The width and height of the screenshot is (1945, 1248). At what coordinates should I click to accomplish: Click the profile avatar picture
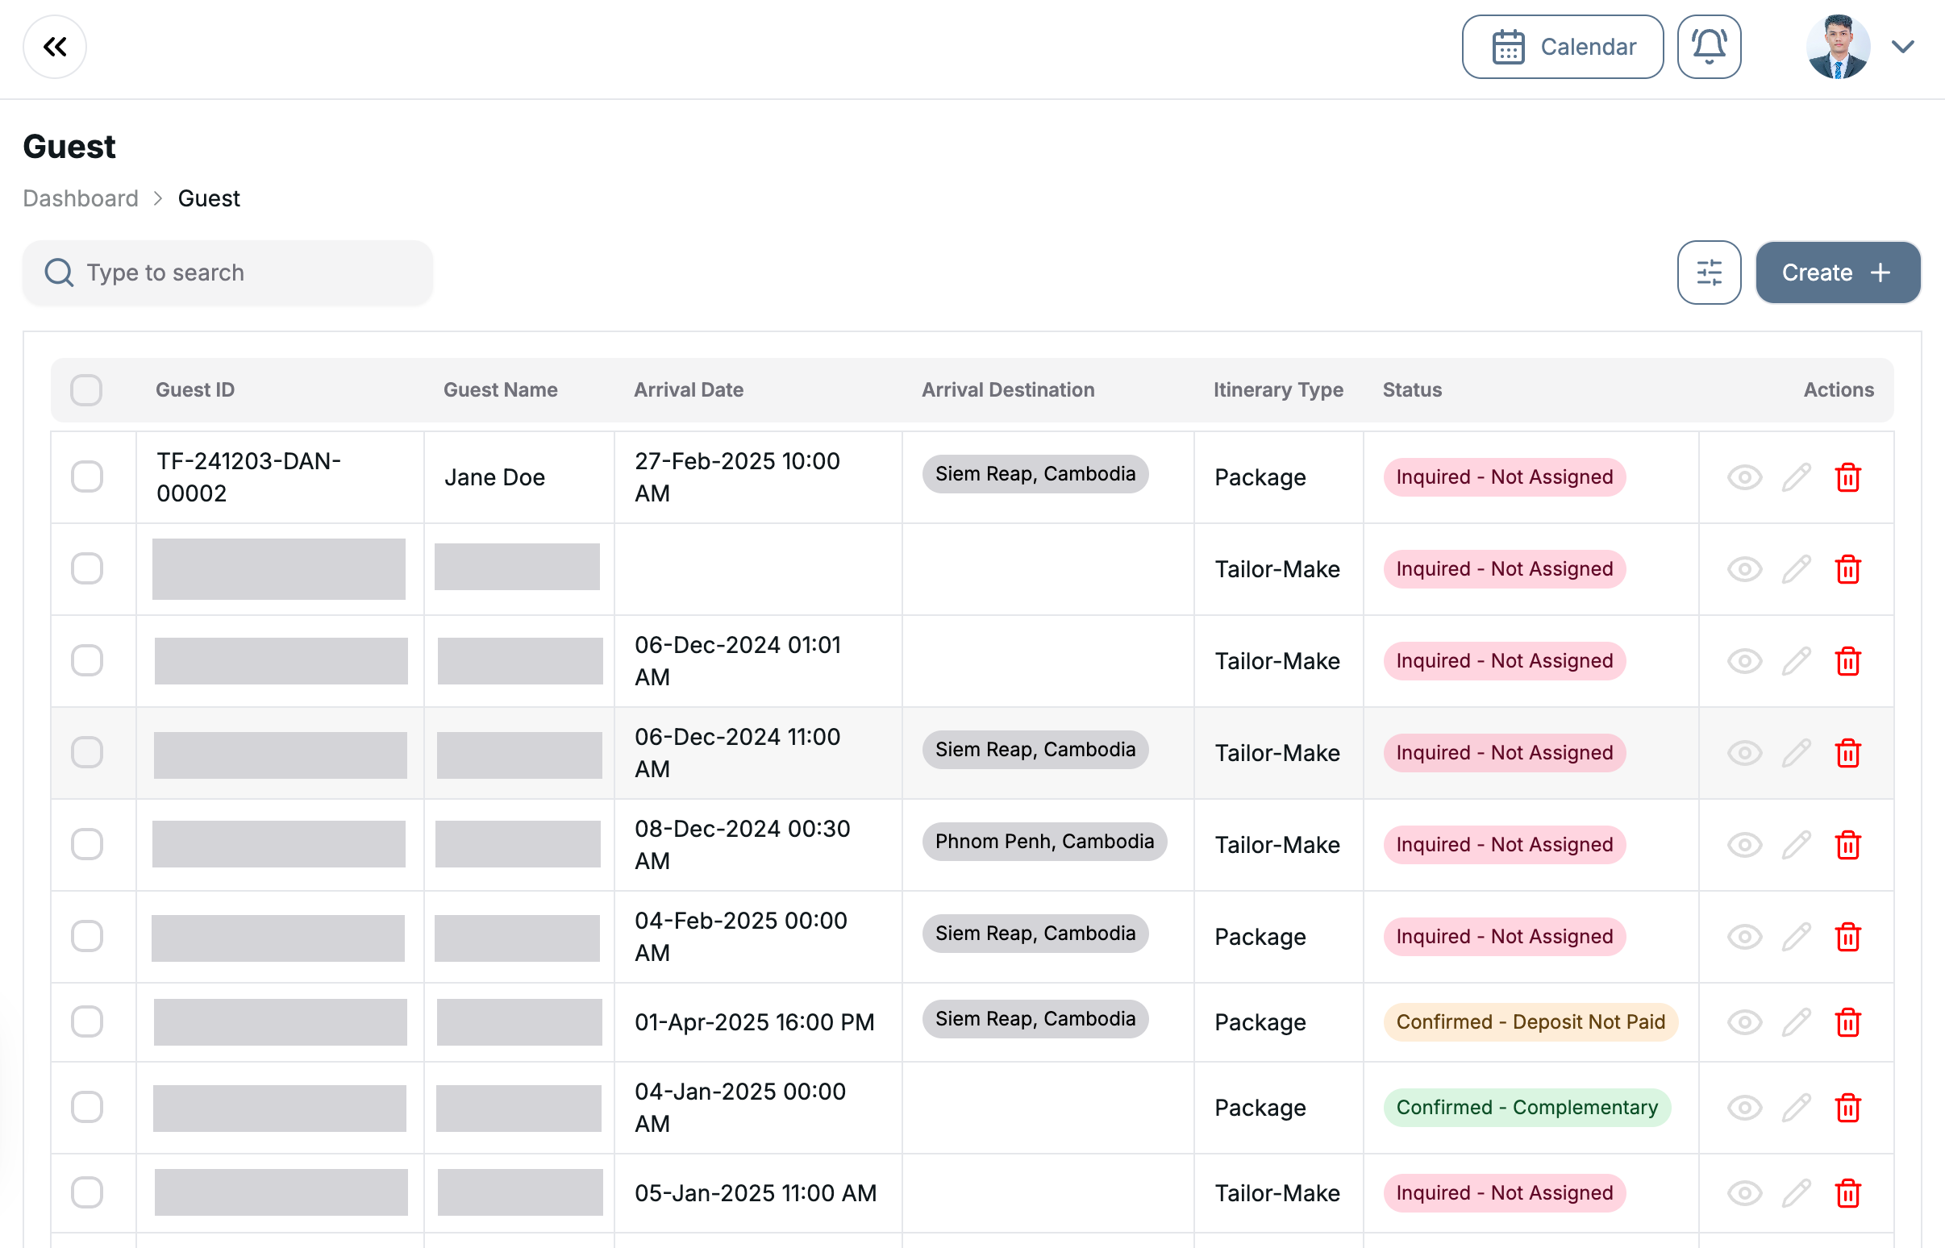point(1837,47)
